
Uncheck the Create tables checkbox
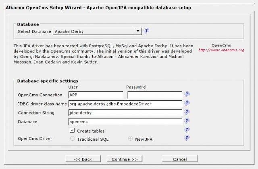[72, 130]
